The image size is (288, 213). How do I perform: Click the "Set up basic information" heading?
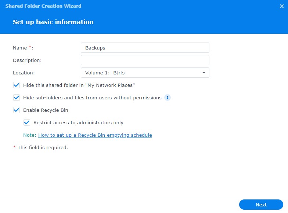point(53,22)
